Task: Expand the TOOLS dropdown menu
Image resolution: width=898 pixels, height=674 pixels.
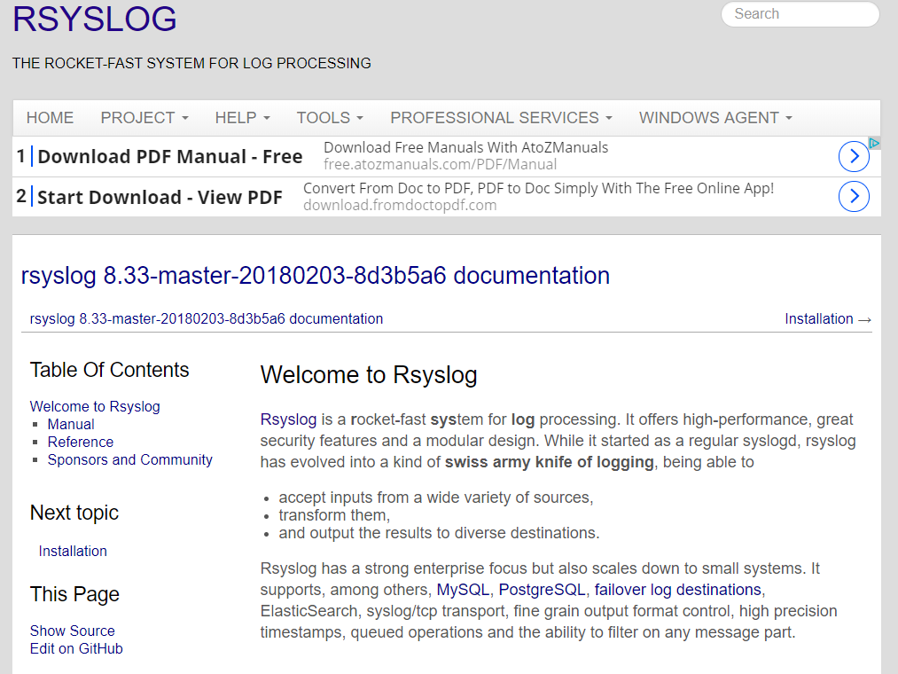Action: 329,117
